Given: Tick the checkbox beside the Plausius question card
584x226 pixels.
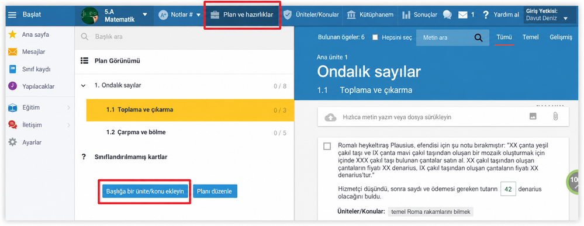Looking at the screenshot, I should (x=327, y=147).
